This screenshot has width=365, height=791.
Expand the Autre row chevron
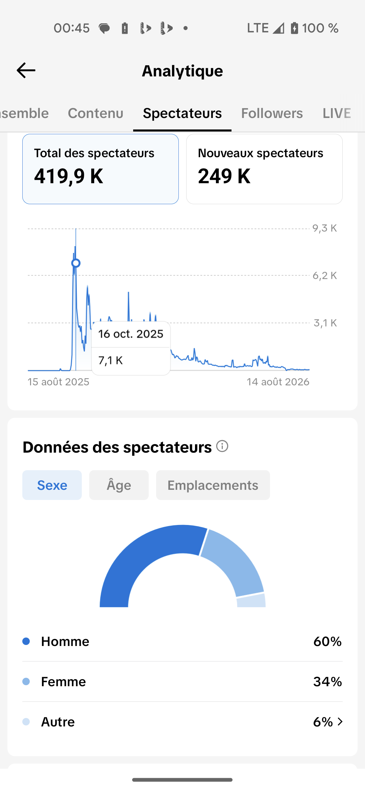tap(340, 722)
